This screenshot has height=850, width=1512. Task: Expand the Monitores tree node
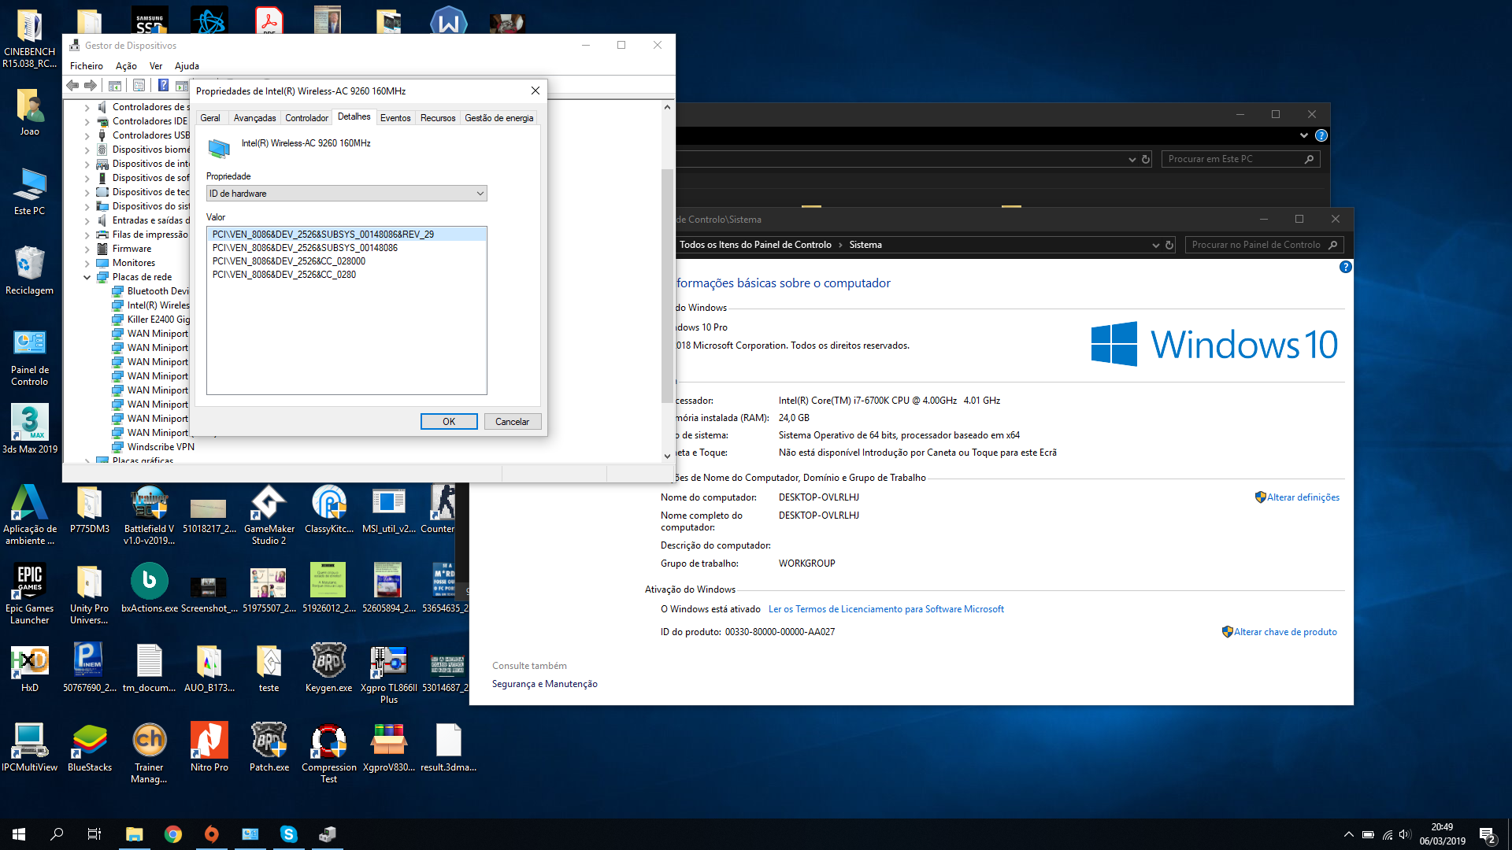tap(87, 263)
